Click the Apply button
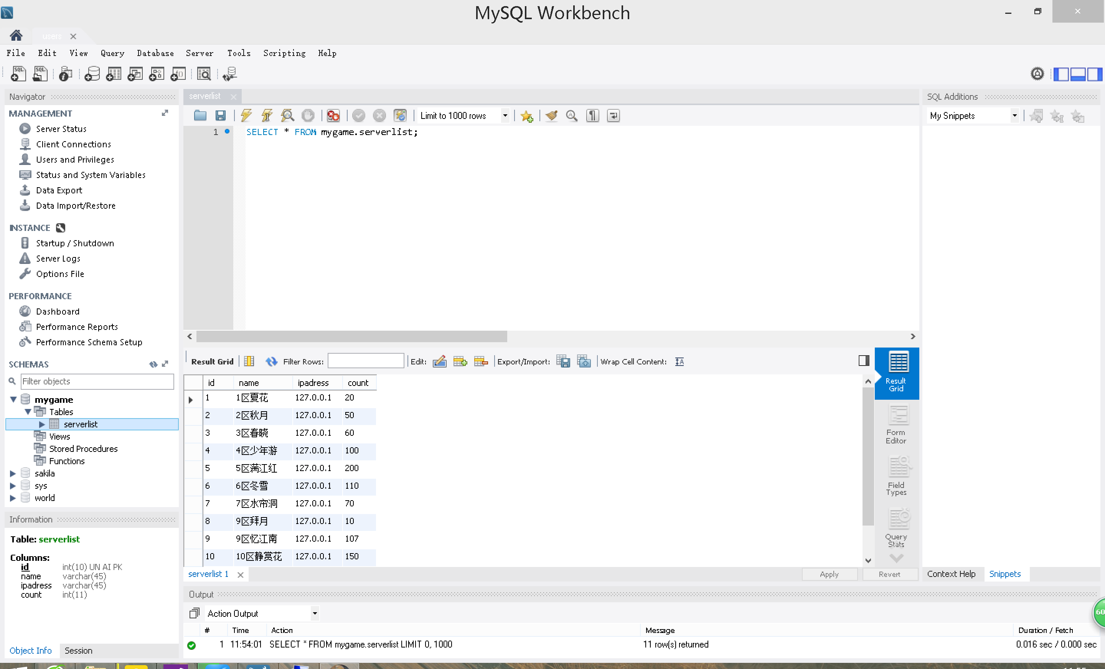The width and height of the screenshot is (1105, 669). click(829, 574)
